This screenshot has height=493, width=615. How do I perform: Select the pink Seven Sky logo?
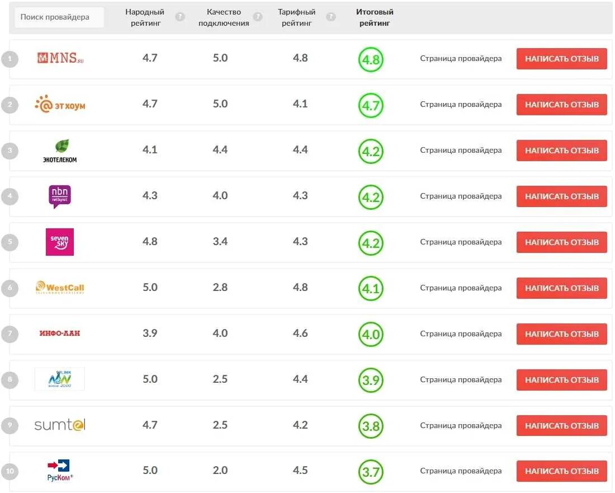click(60, 242)
